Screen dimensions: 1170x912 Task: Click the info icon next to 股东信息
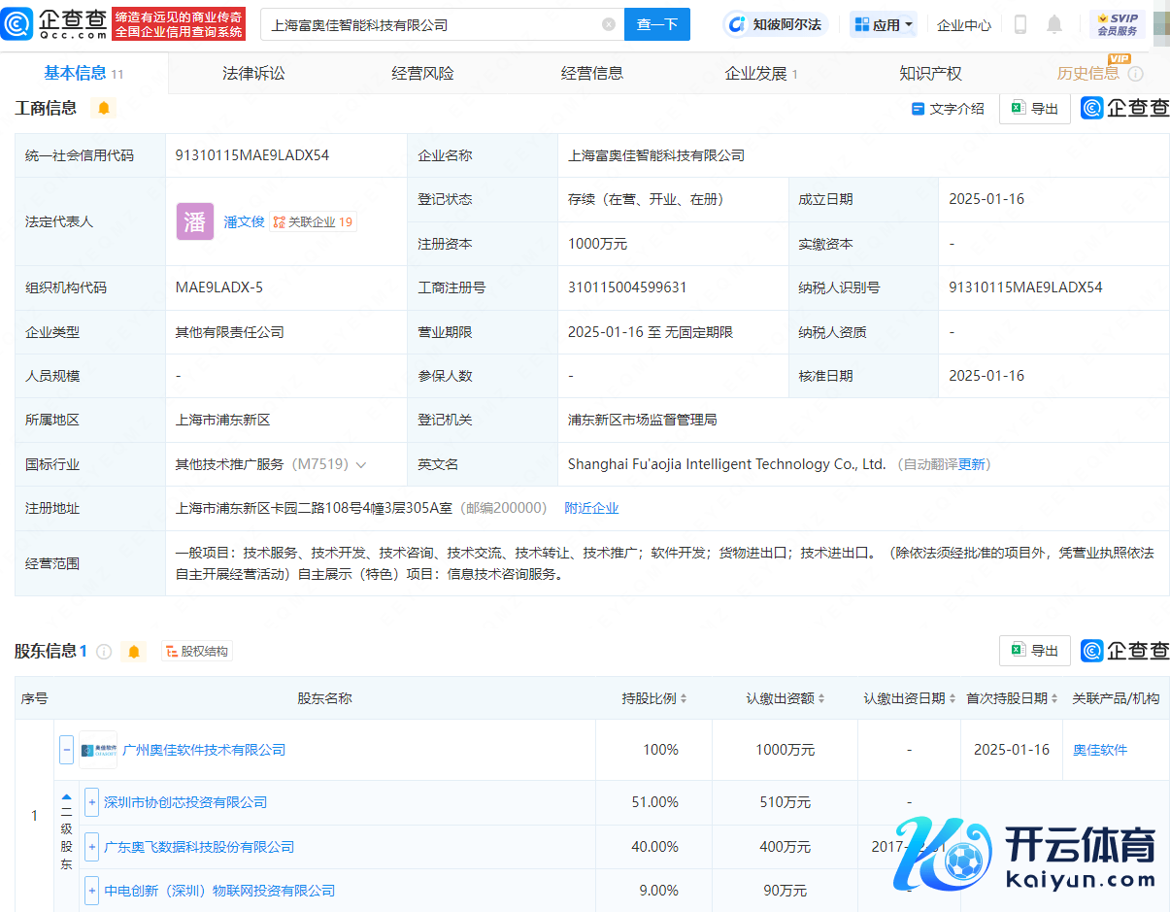[x=104, y=651]
